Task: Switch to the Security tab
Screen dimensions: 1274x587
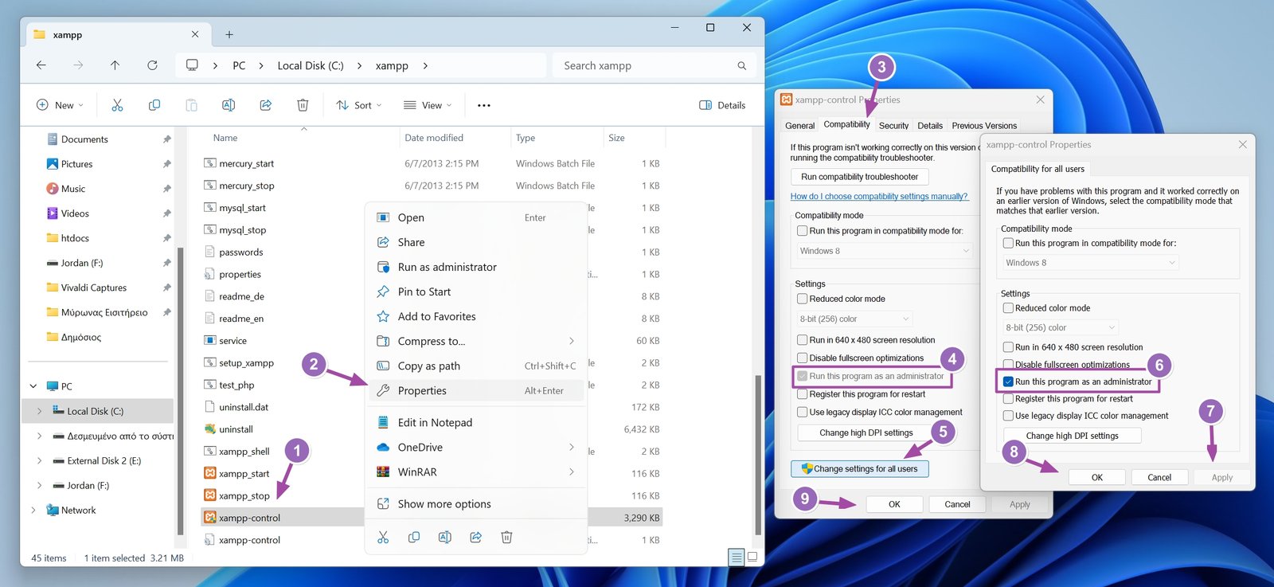Action: click(893, 126)
